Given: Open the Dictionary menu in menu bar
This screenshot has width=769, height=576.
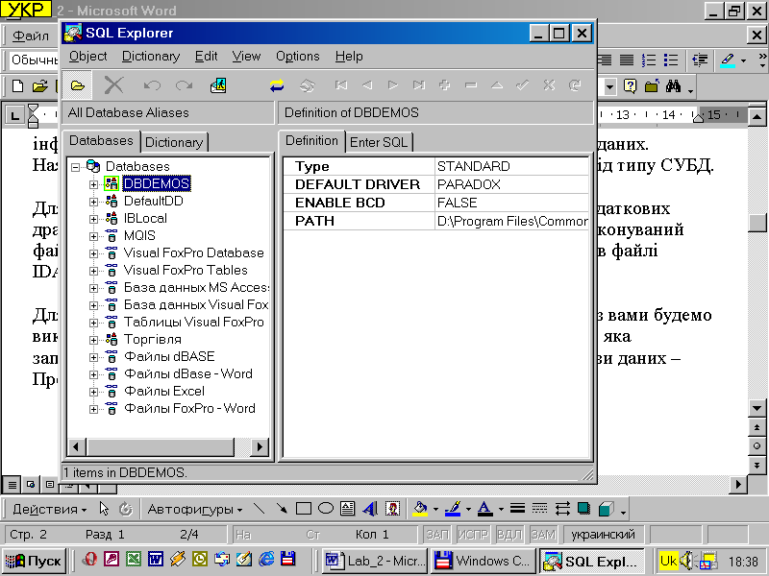Looking at the screenshot, I should tap(151, 57).
